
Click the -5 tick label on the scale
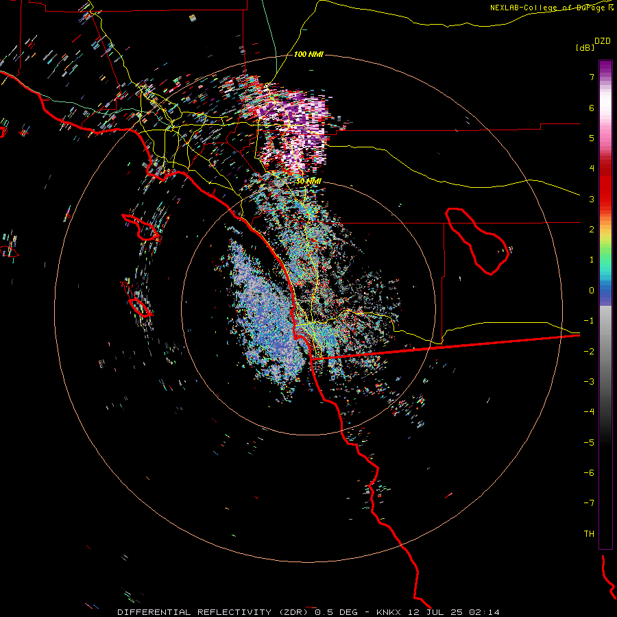tap(589, 443)
